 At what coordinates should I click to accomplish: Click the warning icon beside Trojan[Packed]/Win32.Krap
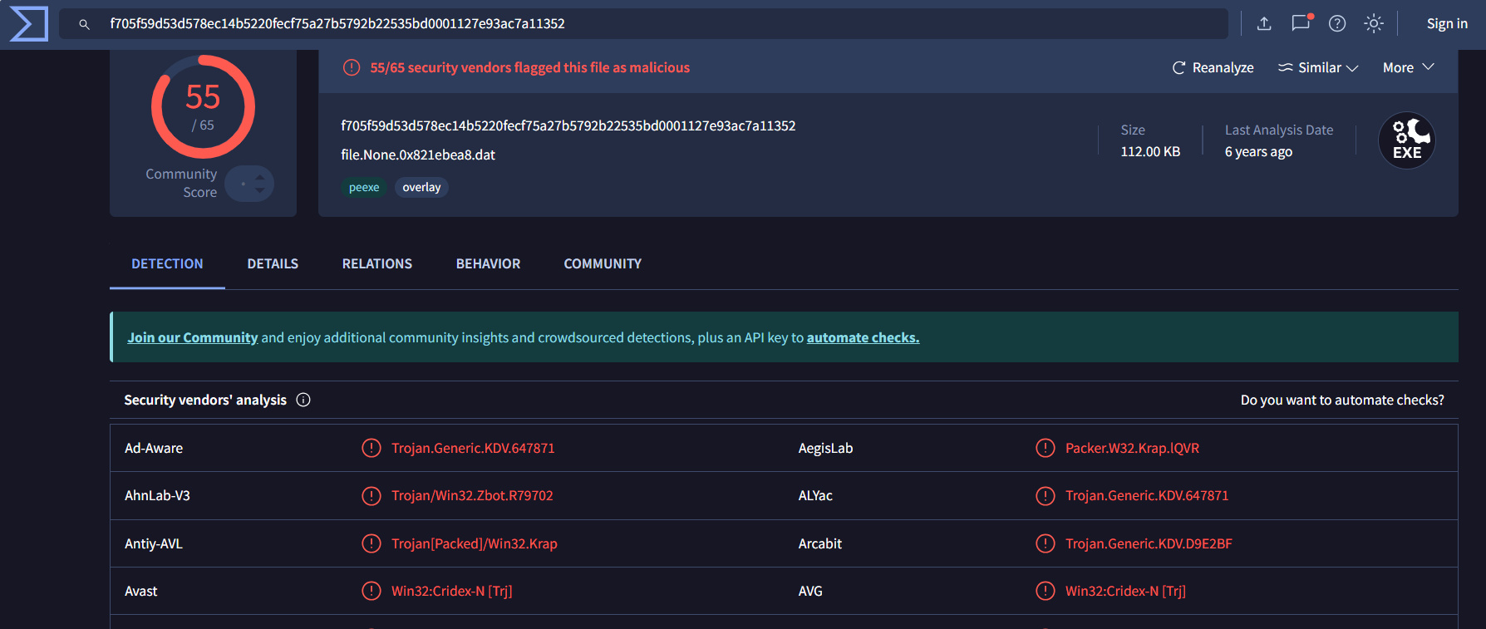point(371,543)
